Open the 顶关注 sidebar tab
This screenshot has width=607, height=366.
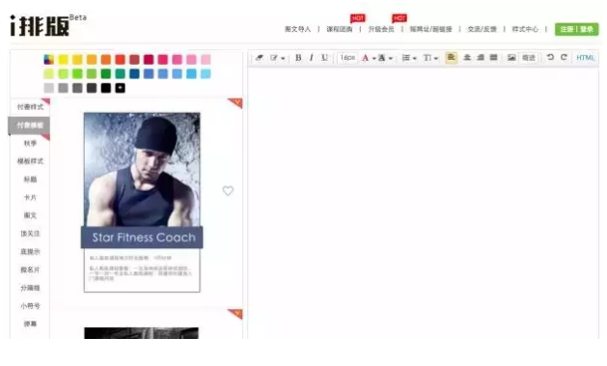point(30,234)
